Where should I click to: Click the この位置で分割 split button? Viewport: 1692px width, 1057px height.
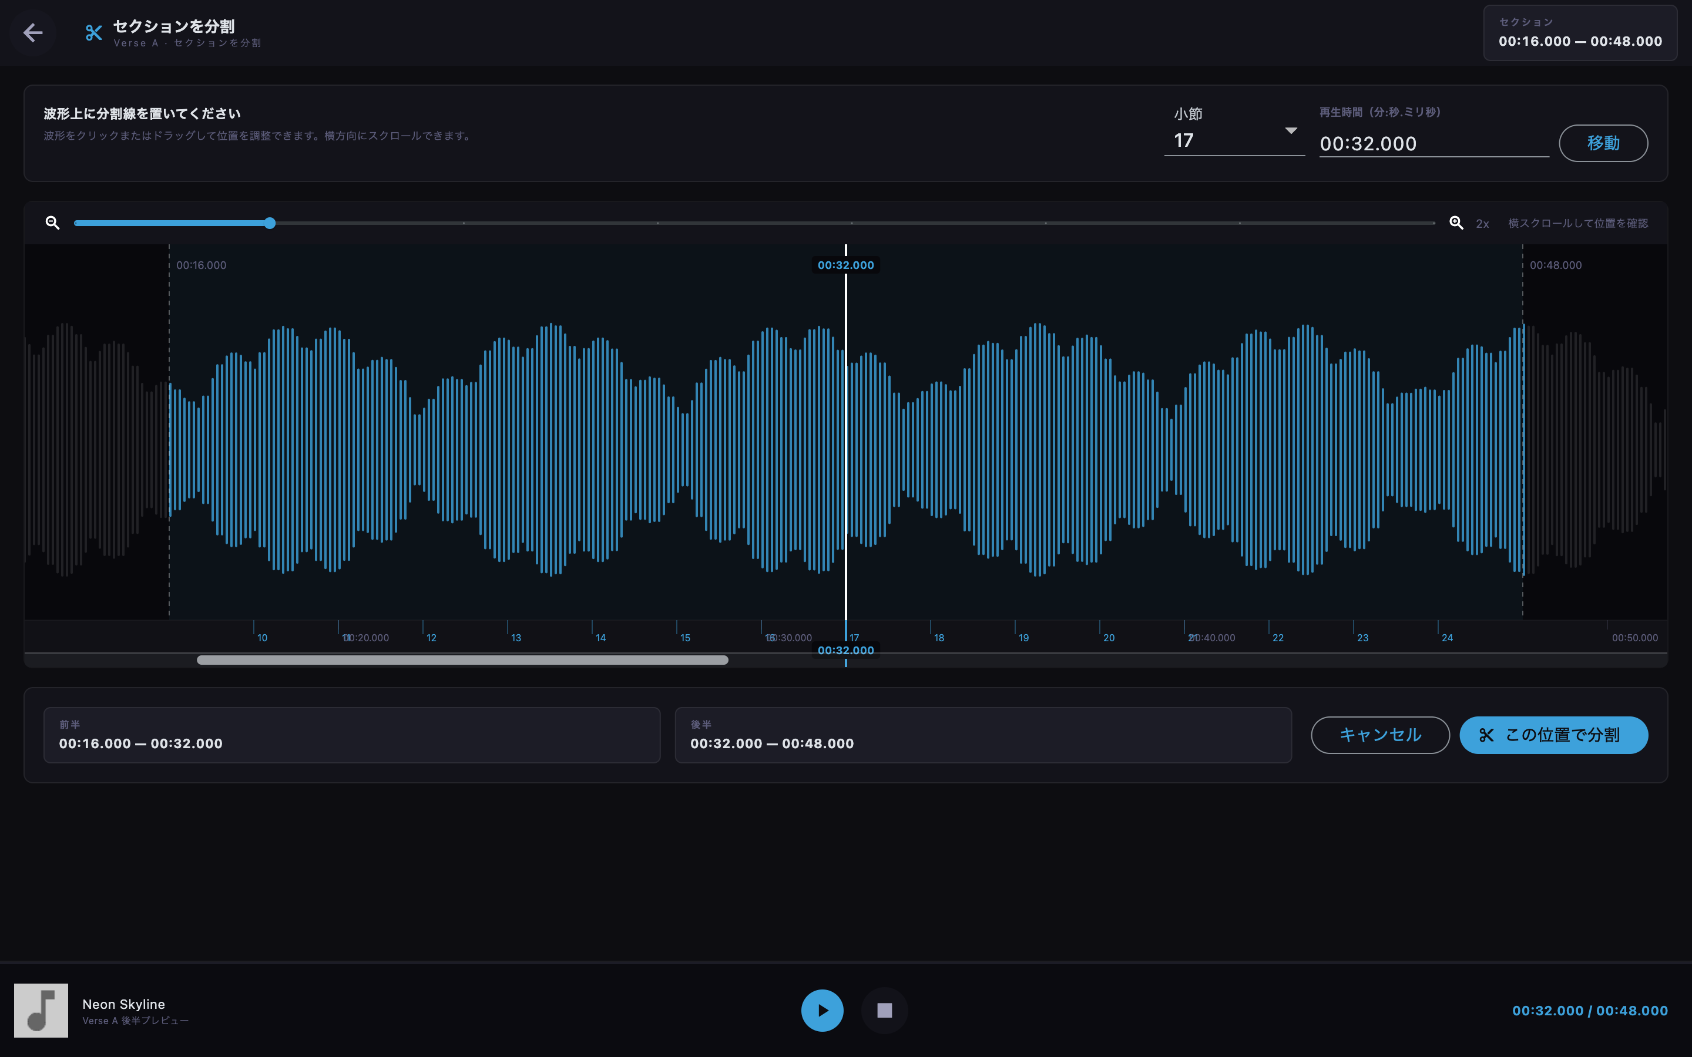point(1553,735)
